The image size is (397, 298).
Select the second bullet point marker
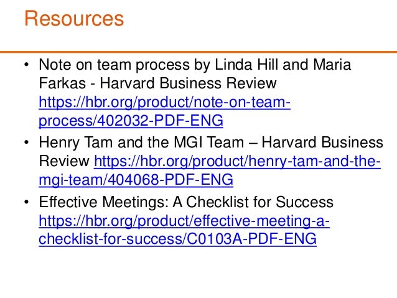tap(27, 144)
